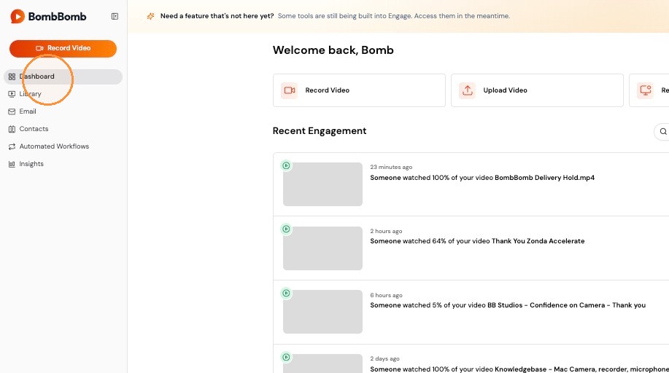
Task: Open the Confidence on Camera video thumbnail
Action: coord(322,312)
